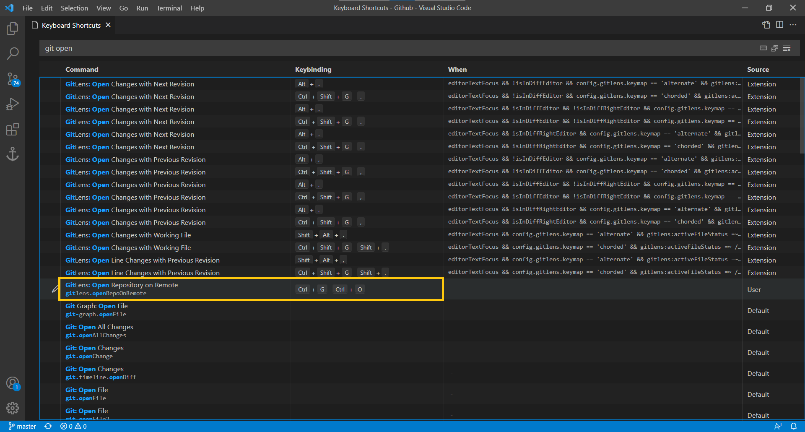805x432 pixels.
Task: Clear the keybindings search input
Action: (x=787, y=48)
